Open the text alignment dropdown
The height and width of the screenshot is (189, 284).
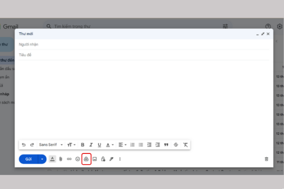(x=122, y=145)
